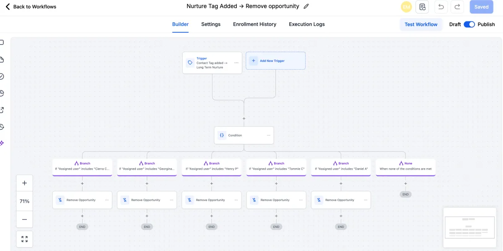
Task: Toggle the Draft/Publish switch
Action: click(469, 24)
